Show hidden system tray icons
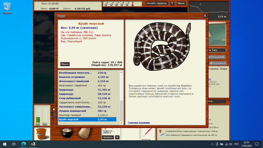This screenshot has height=148, width=263. (x=212, y=144)
